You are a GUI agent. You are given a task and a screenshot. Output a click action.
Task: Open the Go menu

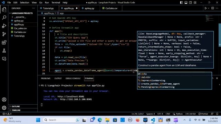click(41, 2)
